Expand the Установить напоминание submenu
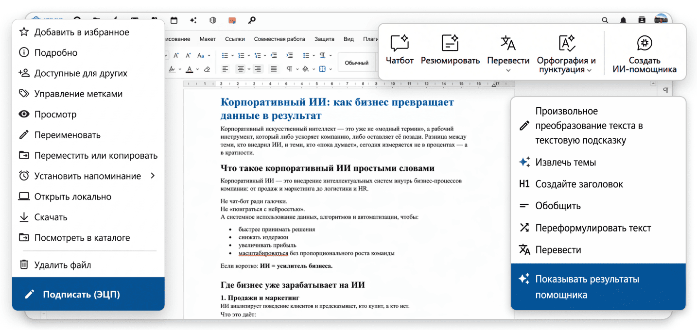 (153, 176)
